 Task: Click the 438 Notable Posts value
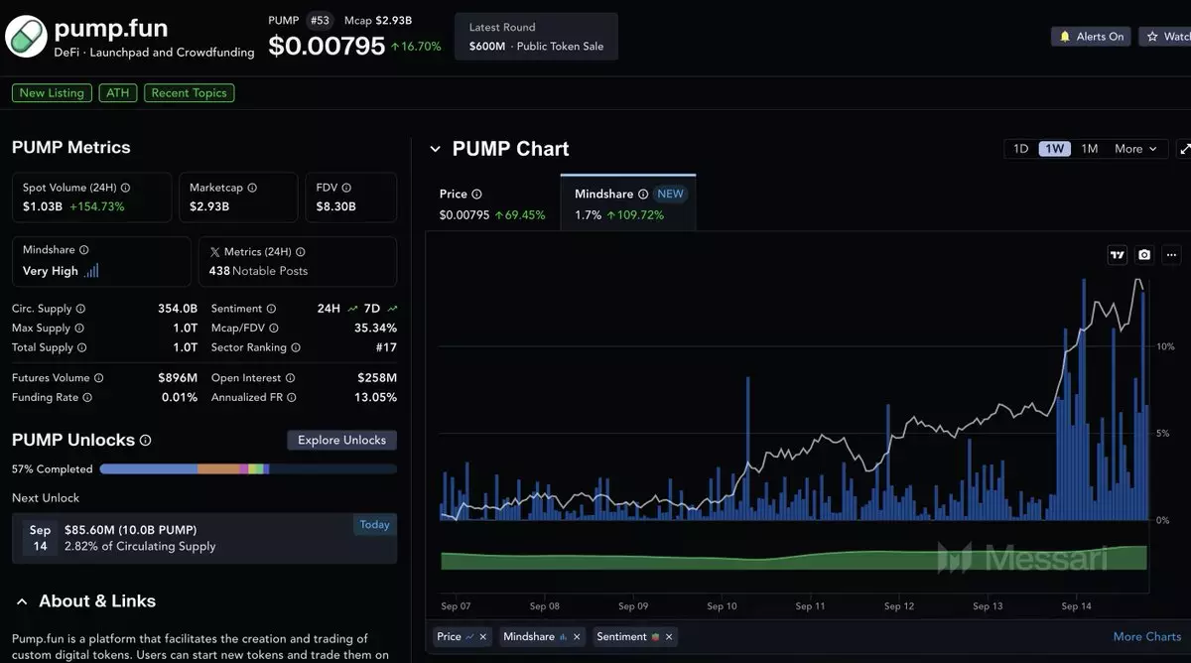point(258,271)
